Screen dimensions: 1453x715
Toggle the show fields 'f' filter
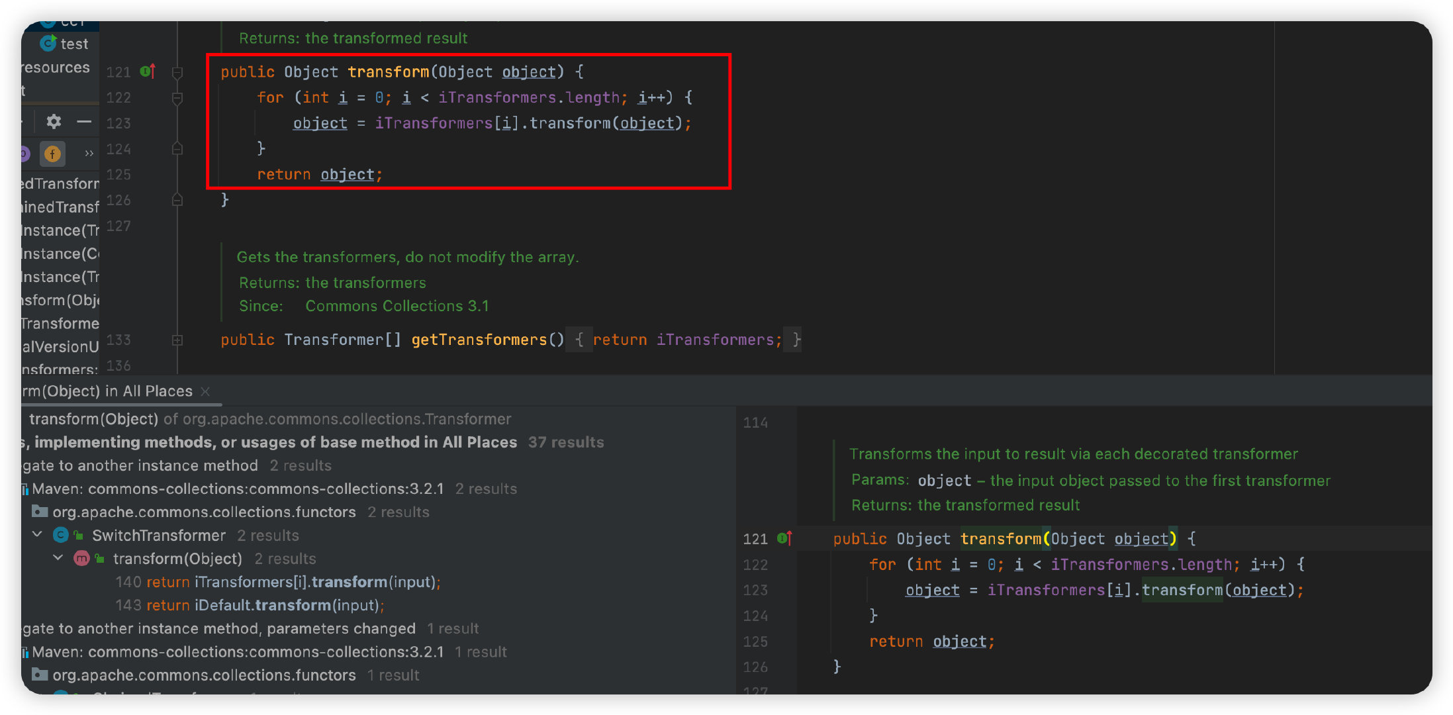(x=52, y=154)
